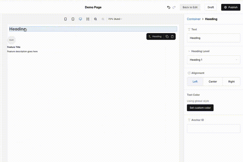Select parent via Heading toolbar label
The image size is (243, 162).
pyautogui.click(x=155, y=36)
